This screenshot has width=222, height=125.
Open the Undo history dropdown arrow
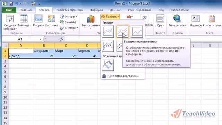tap(20, 3)
